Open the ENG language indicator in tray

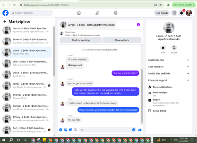pyautogui.click(x=176, y=140)
